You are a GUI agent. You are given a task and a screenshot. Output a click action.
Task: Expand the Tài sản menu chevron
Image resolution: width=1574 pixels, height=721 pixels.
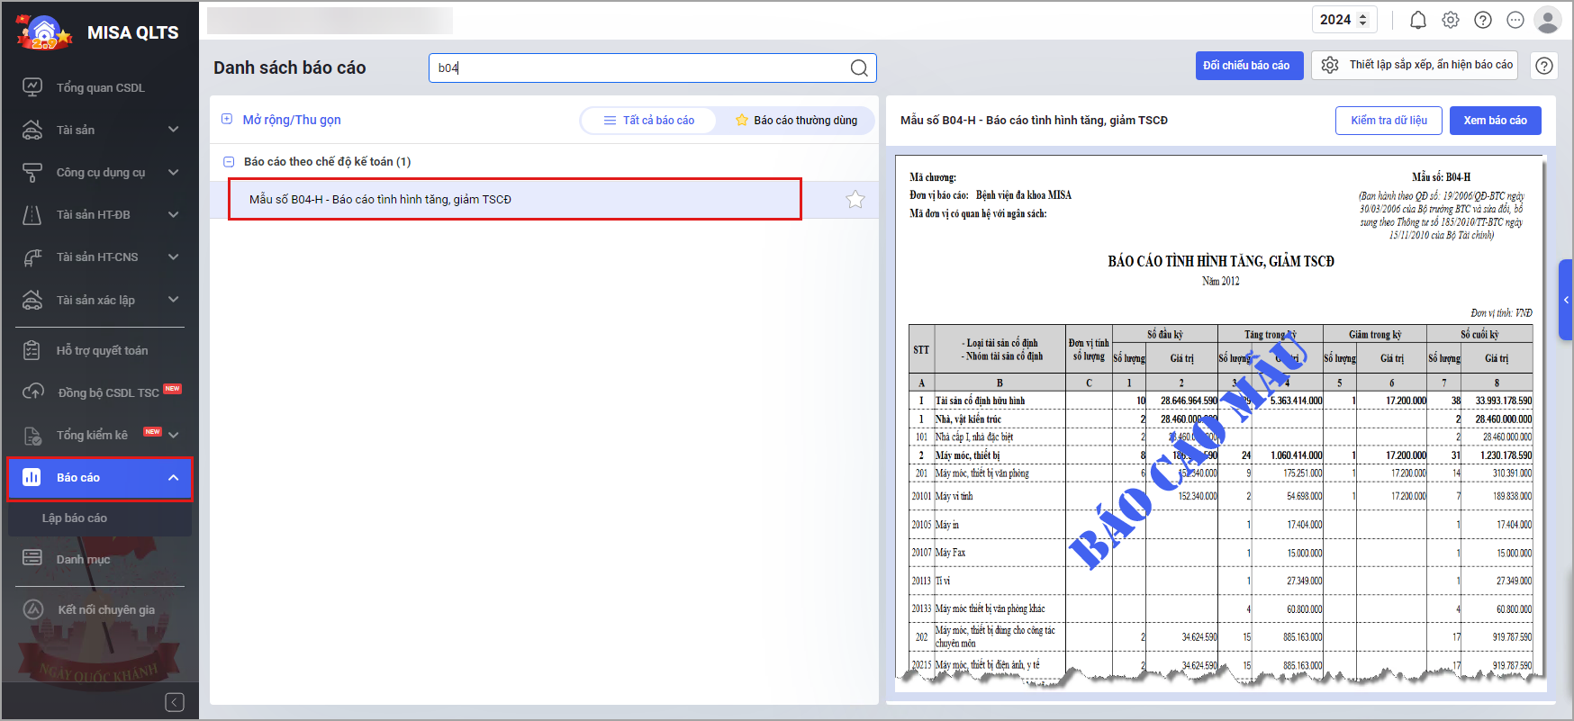coord(174,130)
